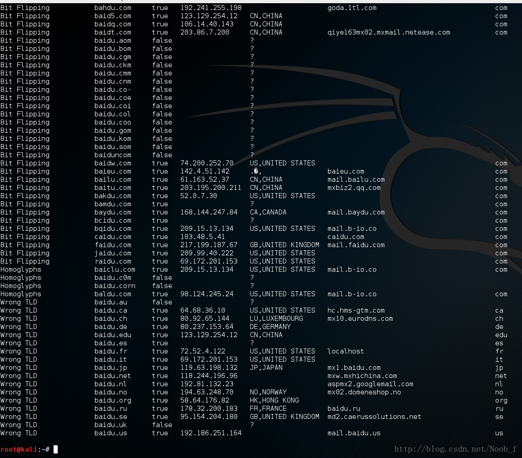Screen dimensions: 522x458
Task: Select the baidu.c0m entry
Action: pos(113,278)
